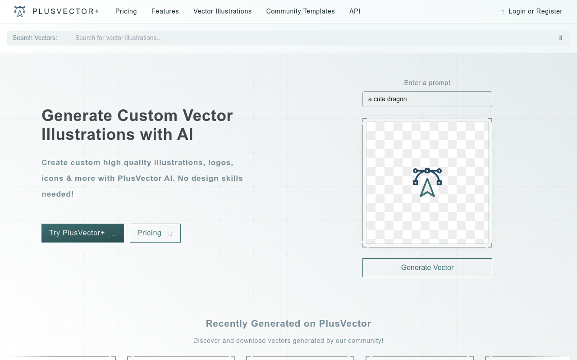Image resolution: width=577 pixels, height=360 pixels.
Task: Click the Generate Vector button
Action: pos(427,268)
